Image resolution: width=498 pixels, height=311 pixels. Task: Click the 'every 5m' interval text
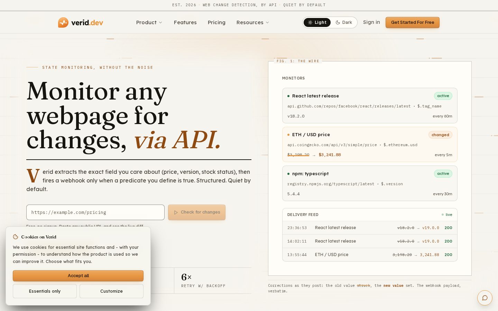tap(443, 155)
